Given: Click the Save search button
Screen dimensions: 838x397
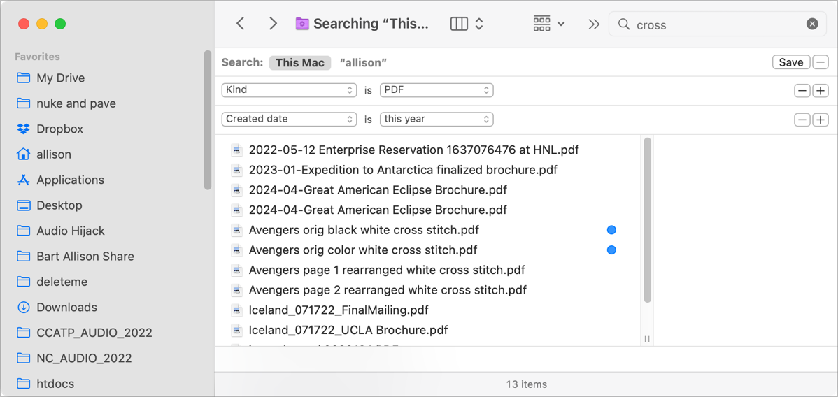Looking at the screenshot, I should coord(790,62).
